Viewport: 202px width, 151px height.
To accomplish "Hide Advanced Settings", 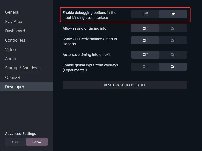I will click(x=16, y=142).
